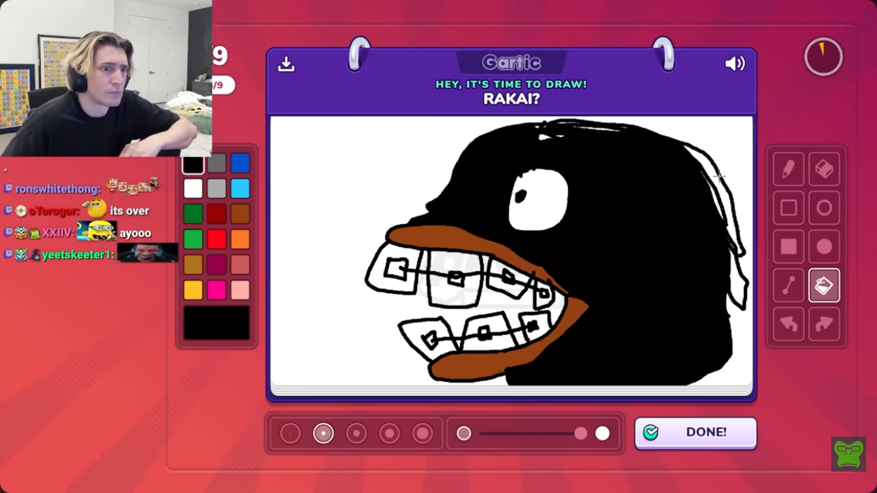Pick the tan gold-brown color swatch
Screen dimensions: 877x493
coord(193,264)
